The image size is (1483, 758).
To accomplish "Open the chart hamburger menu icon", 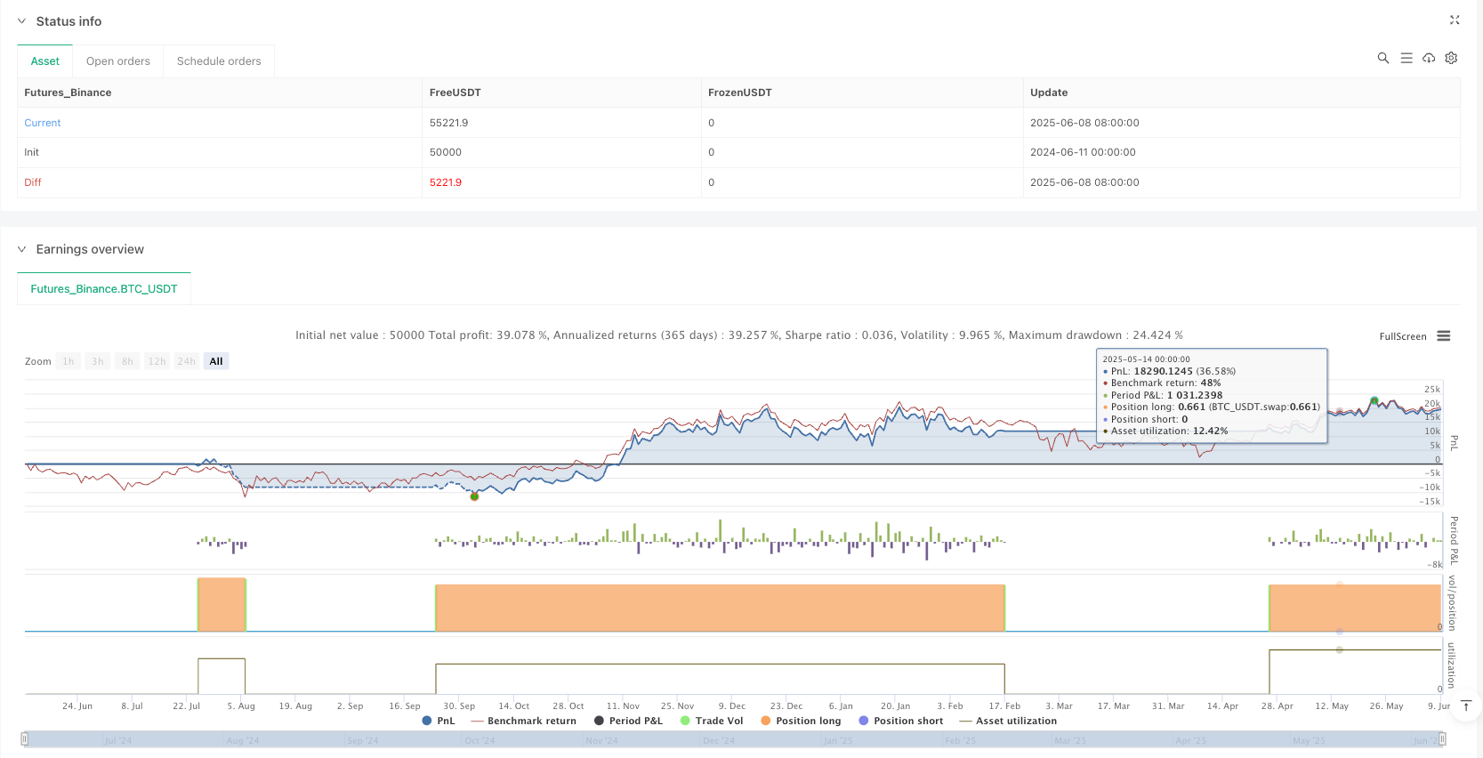I will (x=1444, y=336).
